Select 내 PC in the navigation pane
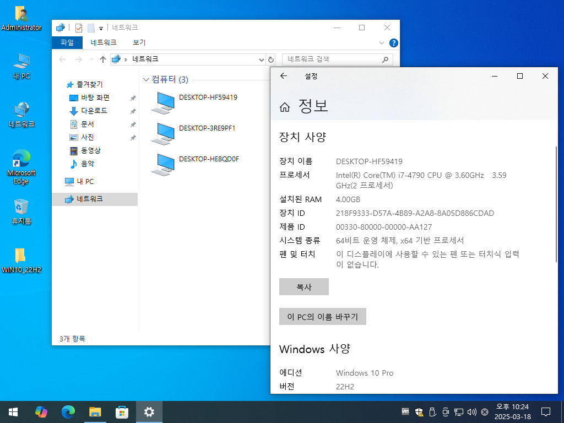Image resolution: width=564 pixels, height=423 pixels. 79,182
